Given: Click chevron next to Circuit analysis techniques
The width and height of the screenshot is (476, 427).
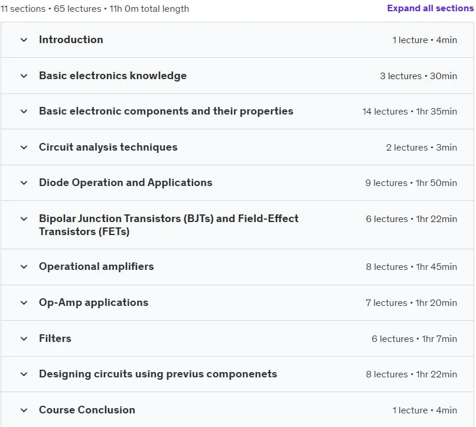Looking at the screenshot, I should click(24, 148).
